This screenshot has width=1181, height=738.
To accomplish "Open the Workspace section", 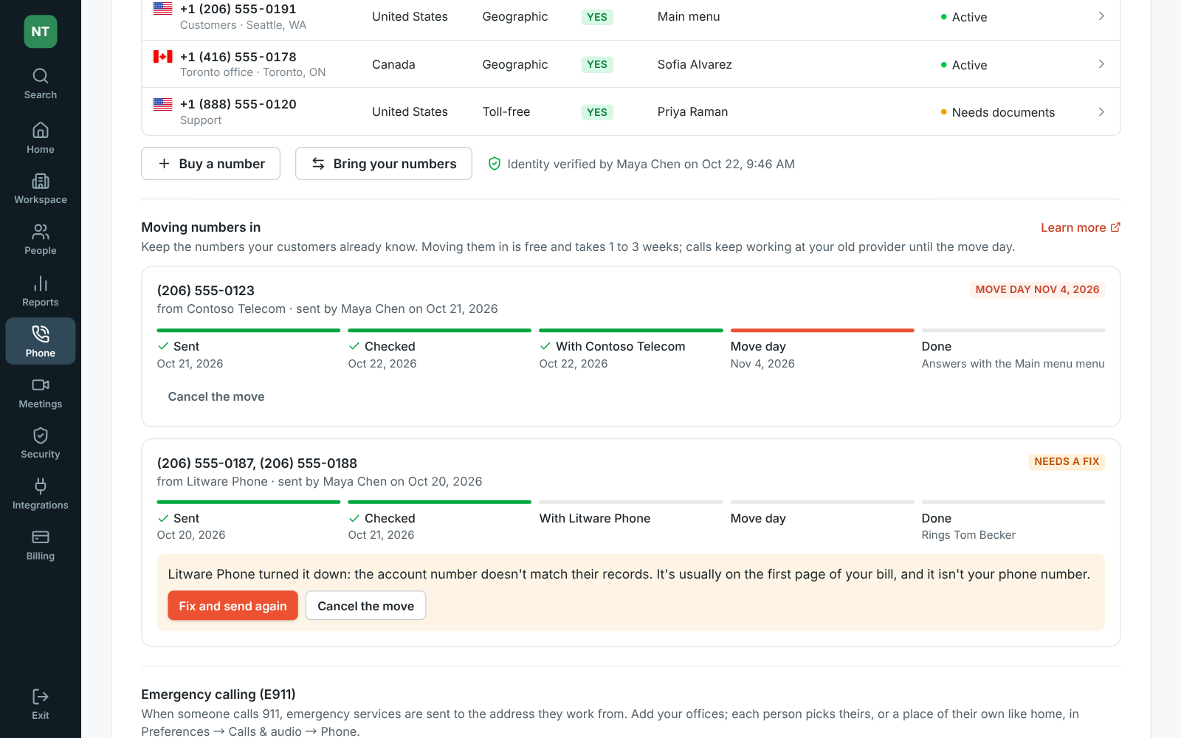I will click(x=41, y=189).
